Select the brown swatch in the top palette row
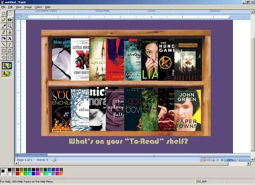Viewport: 255px width, 185px height. pos(61,169)
